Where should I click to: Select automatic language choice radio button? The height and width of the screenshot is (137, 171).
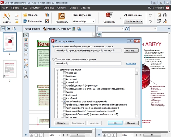(x=53, y=46)
